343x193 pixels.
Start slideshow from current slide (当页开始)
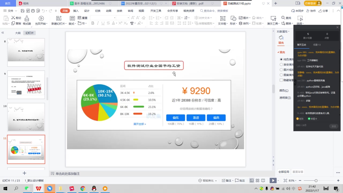tap(41, 18)
